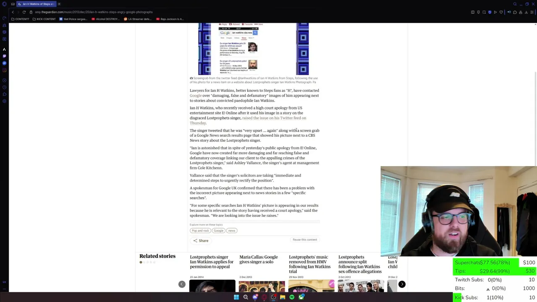The width and height of the screenshot is (537, 302).
Task: Reload the Guardian page
Action: [24, 12]
